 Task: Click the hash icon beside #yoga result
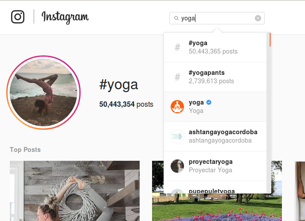click(177, 47)
